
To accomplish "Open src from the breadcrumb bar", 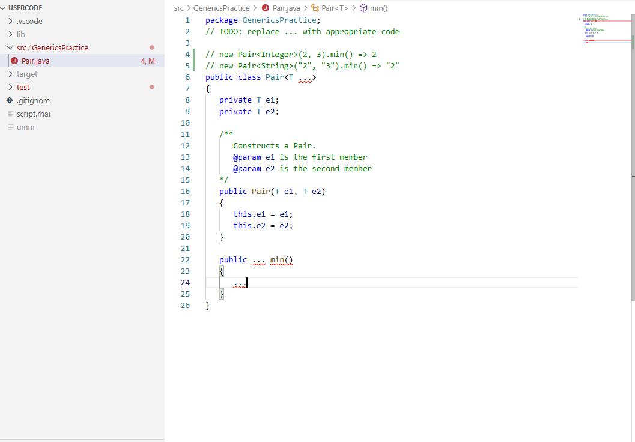I will click(178, 8).
